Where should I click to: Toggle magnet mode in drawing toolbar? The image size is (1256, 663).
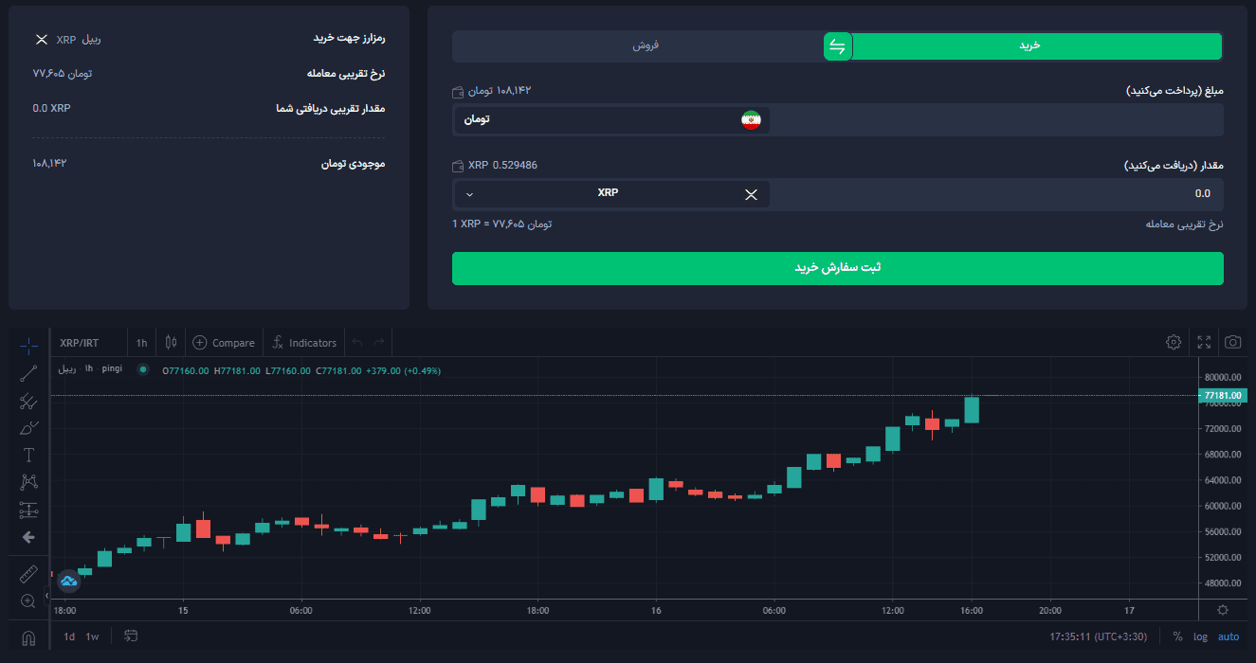tap(28, 637)
